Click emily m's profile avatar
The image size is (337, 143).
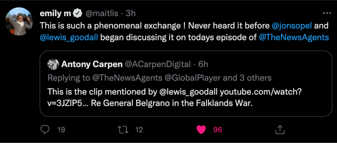tap(19, 21)
